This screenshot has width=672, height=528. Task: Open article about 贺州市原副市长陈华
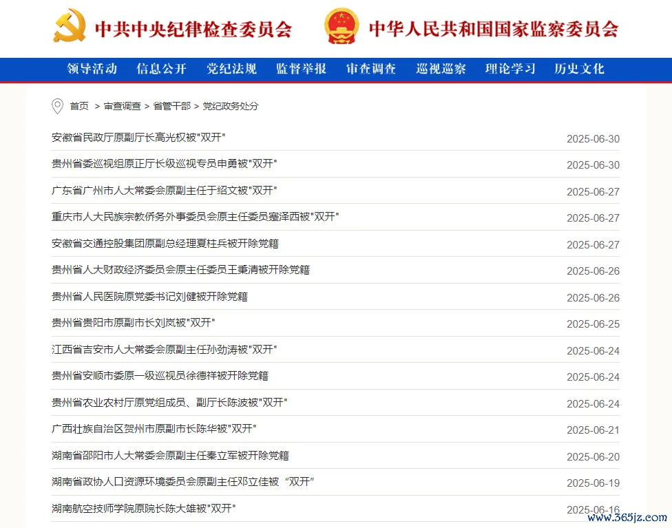[x=154, y=429]
